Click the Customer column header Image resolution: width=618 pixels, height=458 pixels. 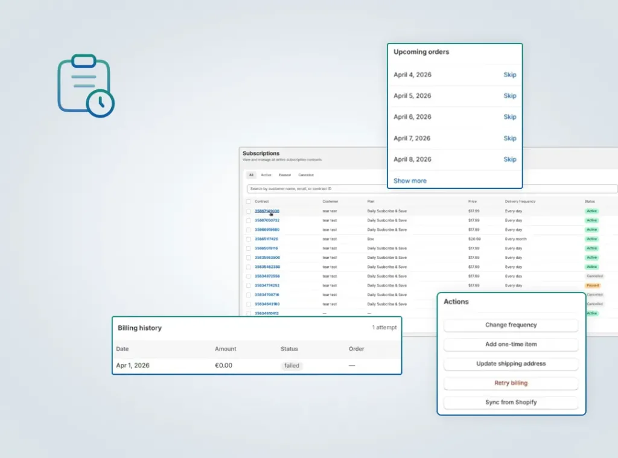click(330, 202)
